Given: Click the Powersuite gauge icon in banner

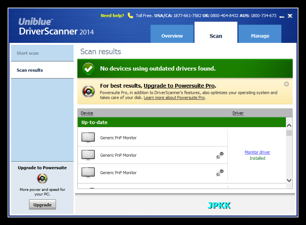Looking at the screenshot, I should (88, 91).
